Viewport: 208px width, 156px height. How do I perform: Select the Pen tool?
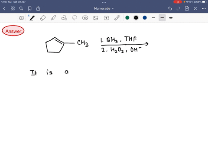[32, 18]
